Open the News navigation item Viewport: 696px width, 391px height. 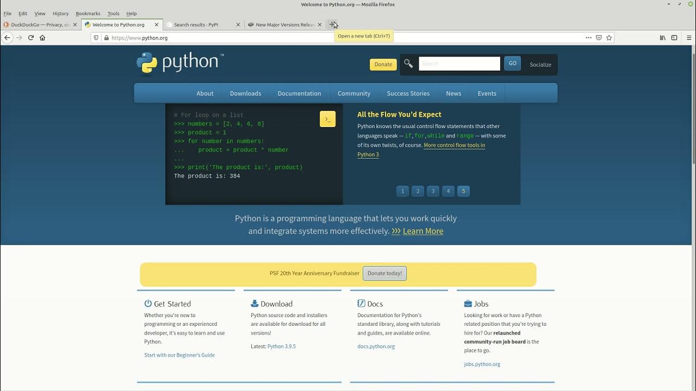(453, 93)
